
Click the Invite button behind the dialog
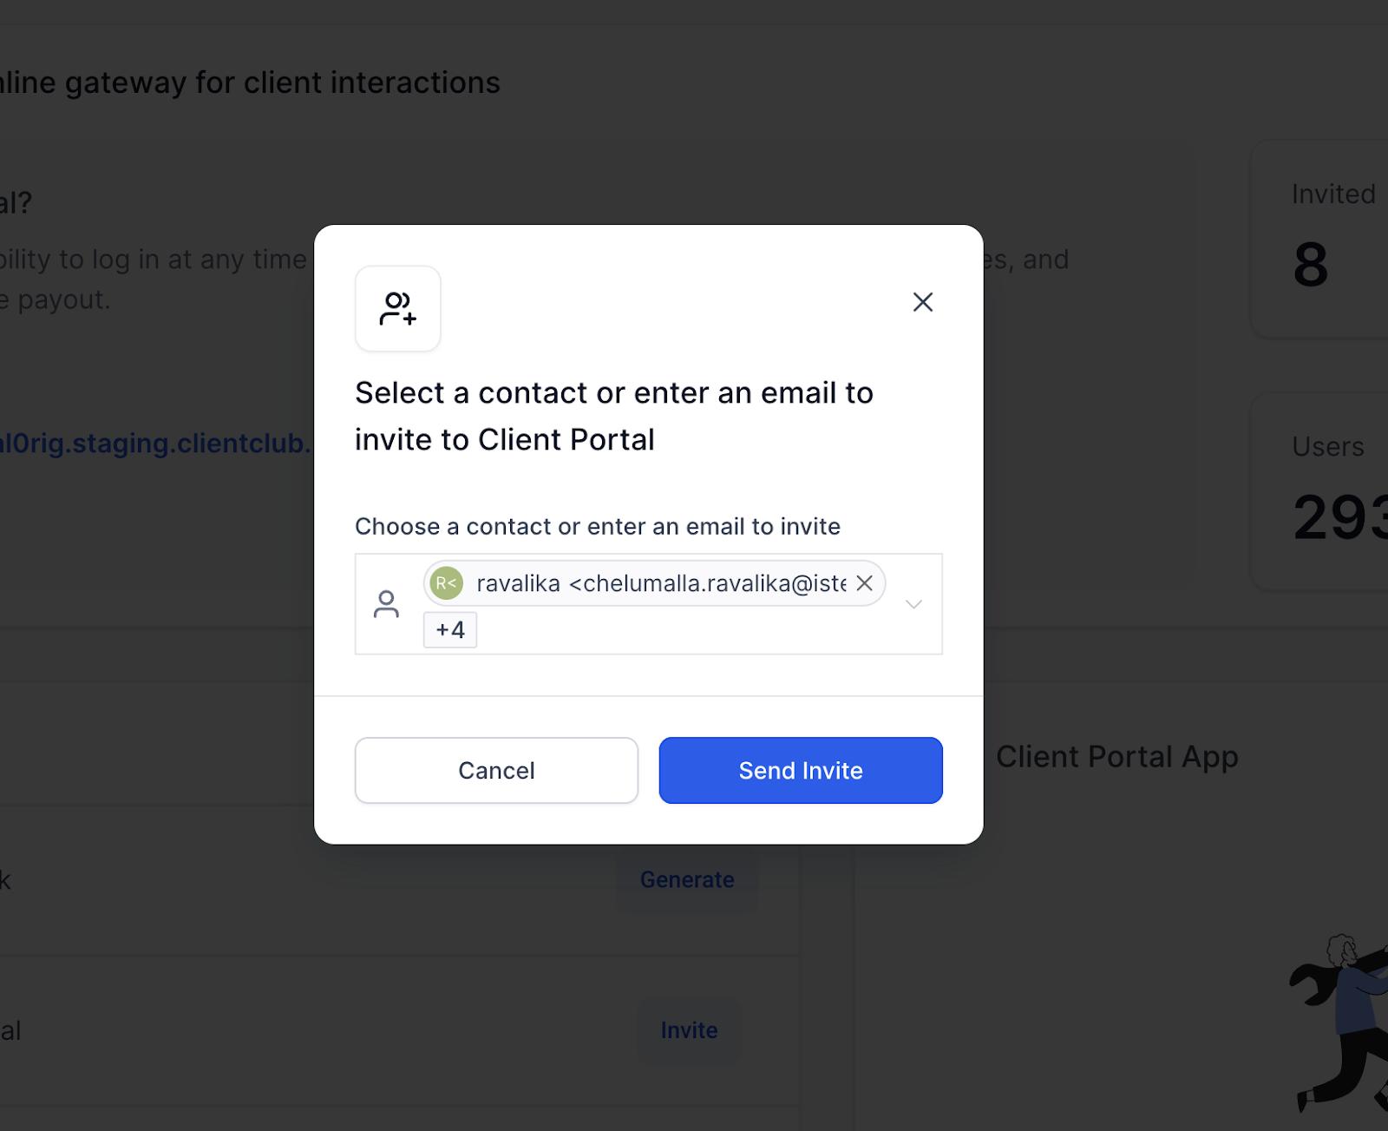pos(689,1030)
